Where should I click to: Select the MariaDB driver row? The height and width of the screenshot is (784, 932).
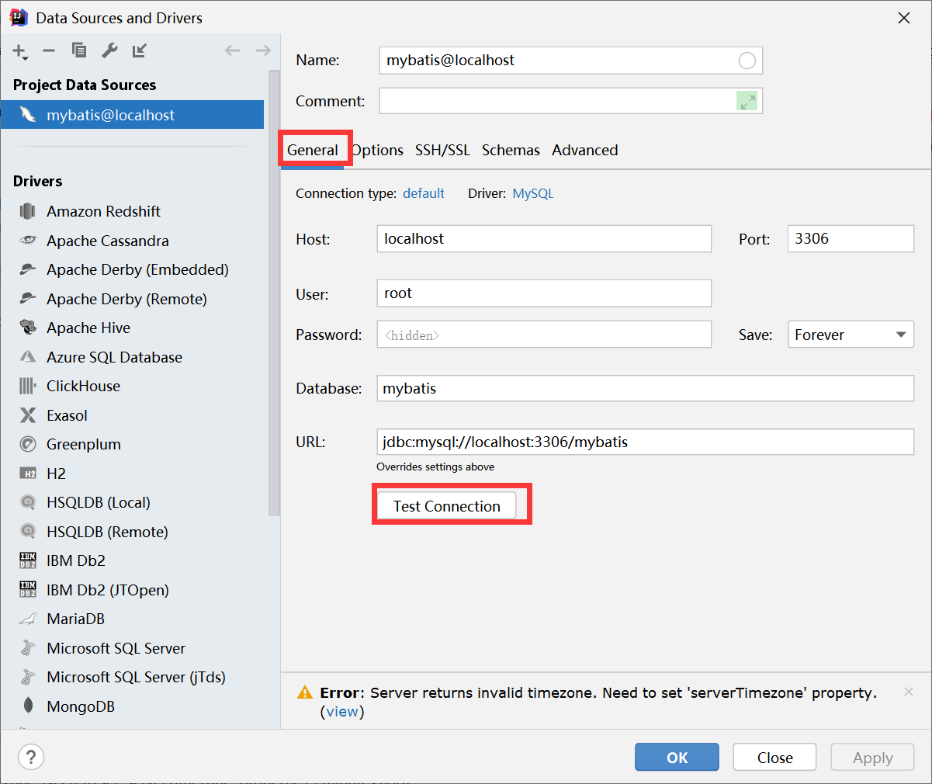tap(133, 619)
